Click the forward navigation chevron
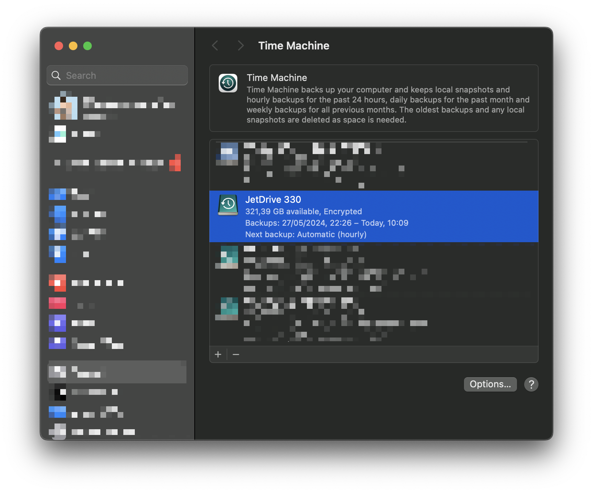This screenshot has width=593, height=493. [x=241, y=46]
